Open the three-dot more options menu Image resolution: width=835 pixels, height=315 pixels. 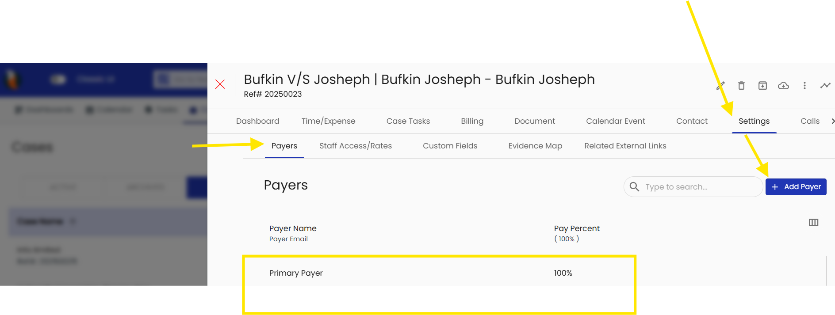[x=804, y=86]
